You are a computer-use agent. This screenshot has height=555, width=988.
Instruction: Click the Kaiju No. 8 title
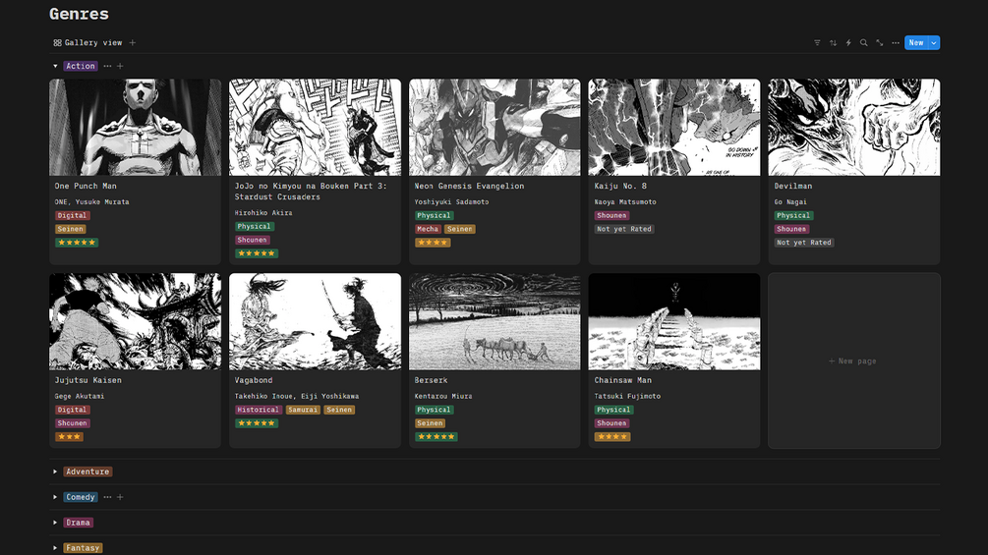tap(620, 187)
